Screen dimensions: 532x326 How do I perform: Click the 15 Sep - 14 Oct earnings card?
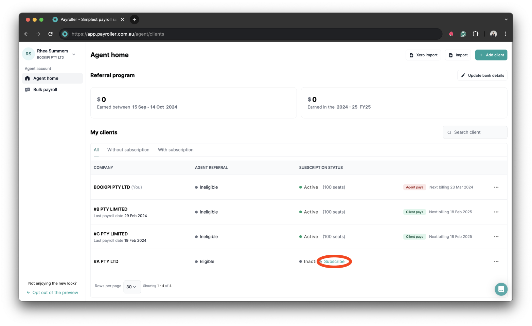[194, 103]
